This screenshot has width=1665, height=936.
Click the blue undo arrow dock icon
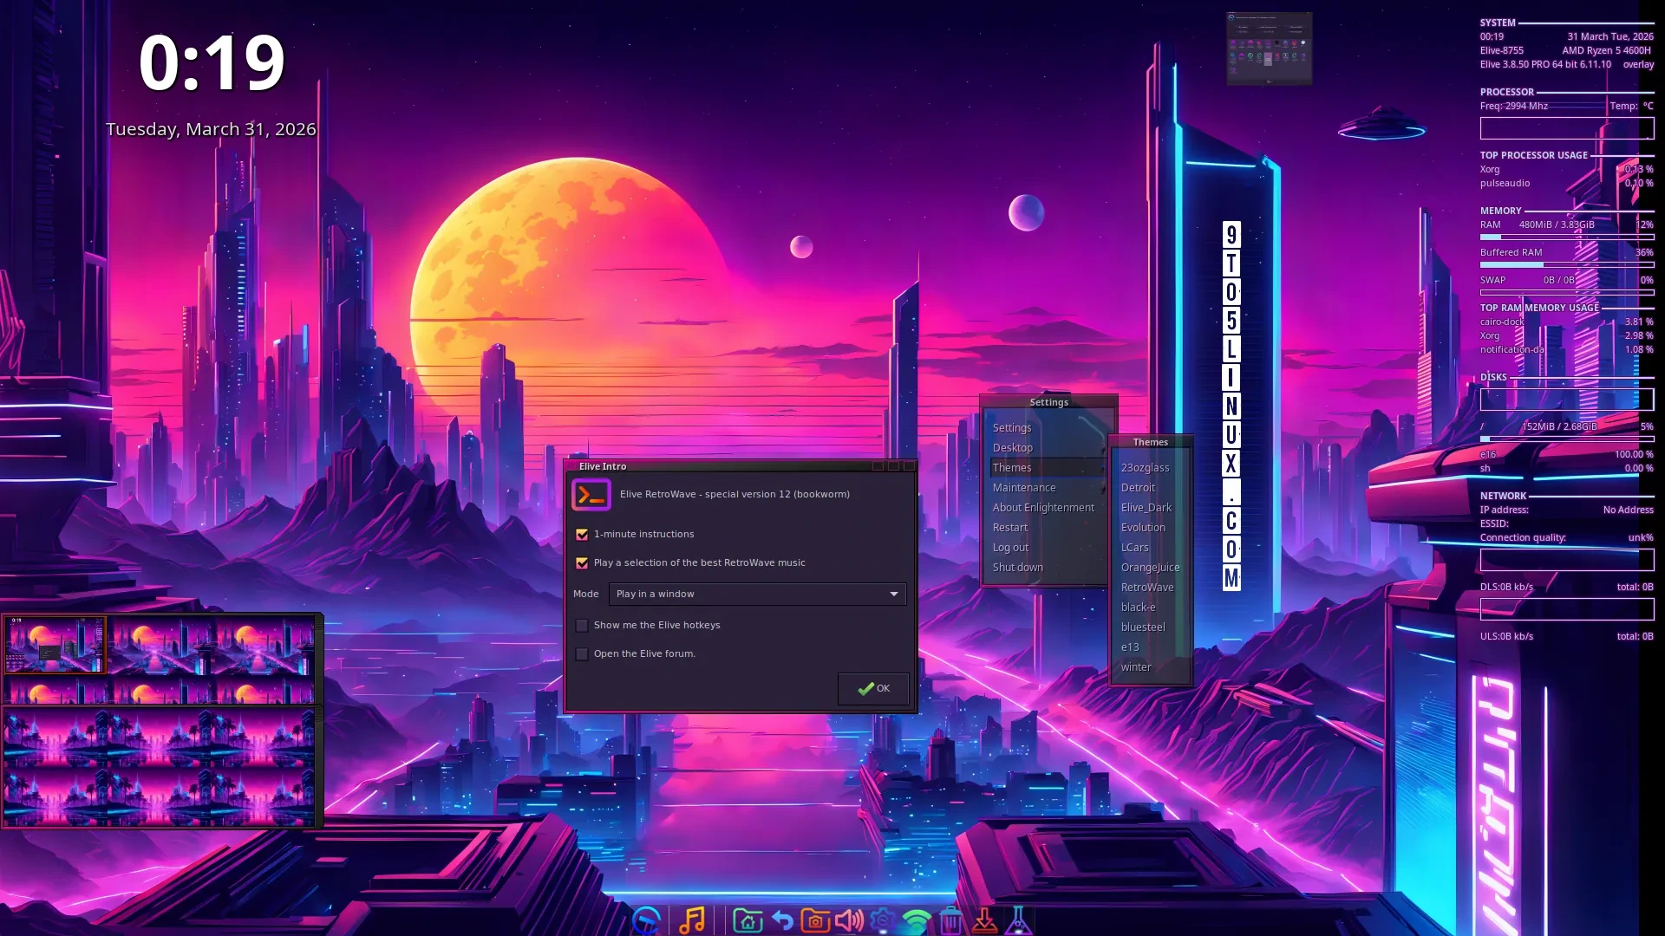tap(782, 920)
